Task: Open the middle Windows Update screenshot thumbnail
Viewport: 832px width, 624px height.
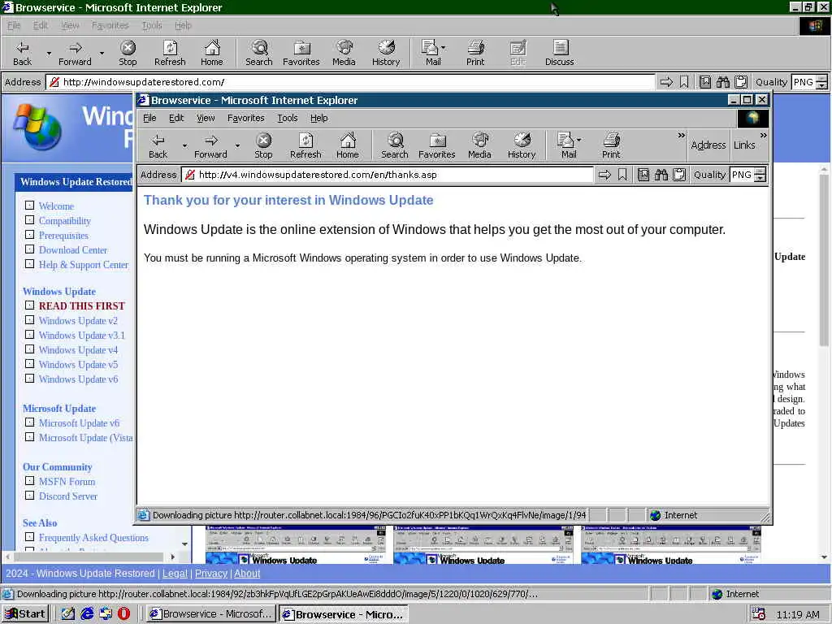Action: [483, 545]
